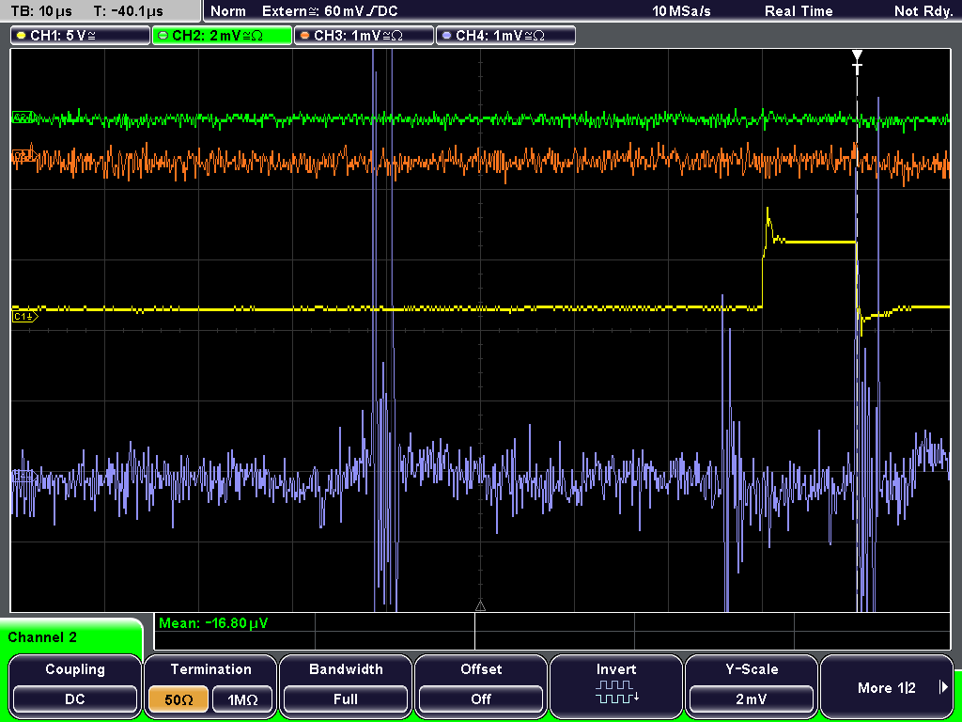Click the Extern 60 mV trigger source readout
The width and height of the screenshot is (962, 722).
click(330, 10)
